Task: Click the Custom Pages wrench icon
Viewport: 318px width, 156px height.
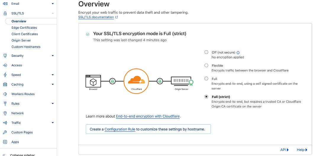Action: pos(5,132)
